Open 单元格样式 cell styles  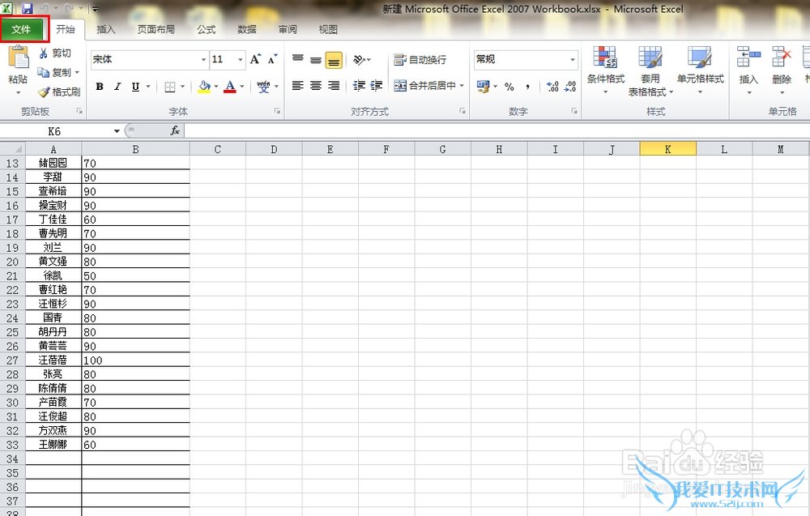700,70
